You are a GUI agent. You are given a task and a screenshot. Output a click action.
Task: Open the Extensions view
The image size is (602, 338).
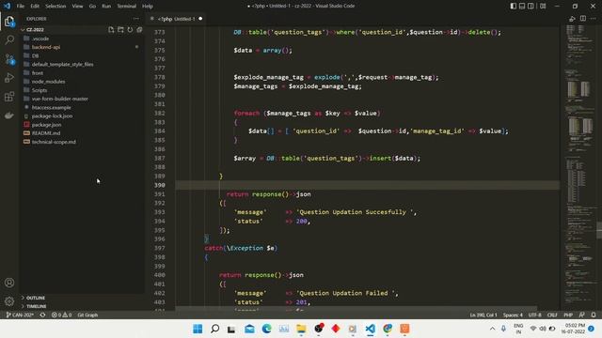tap(9, 97)
